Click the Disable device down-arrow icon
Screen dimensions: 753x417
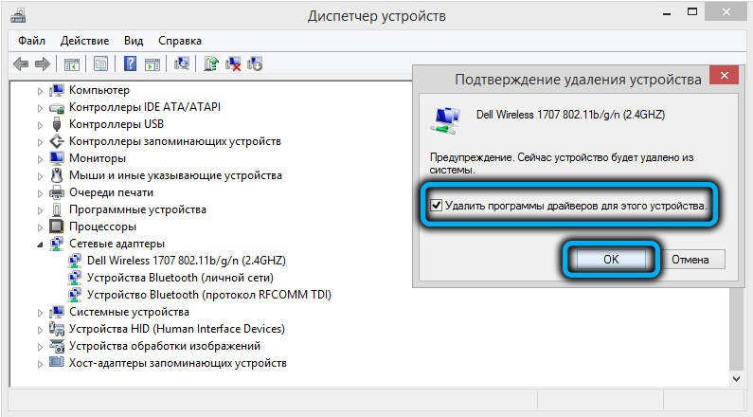[254, 64]
